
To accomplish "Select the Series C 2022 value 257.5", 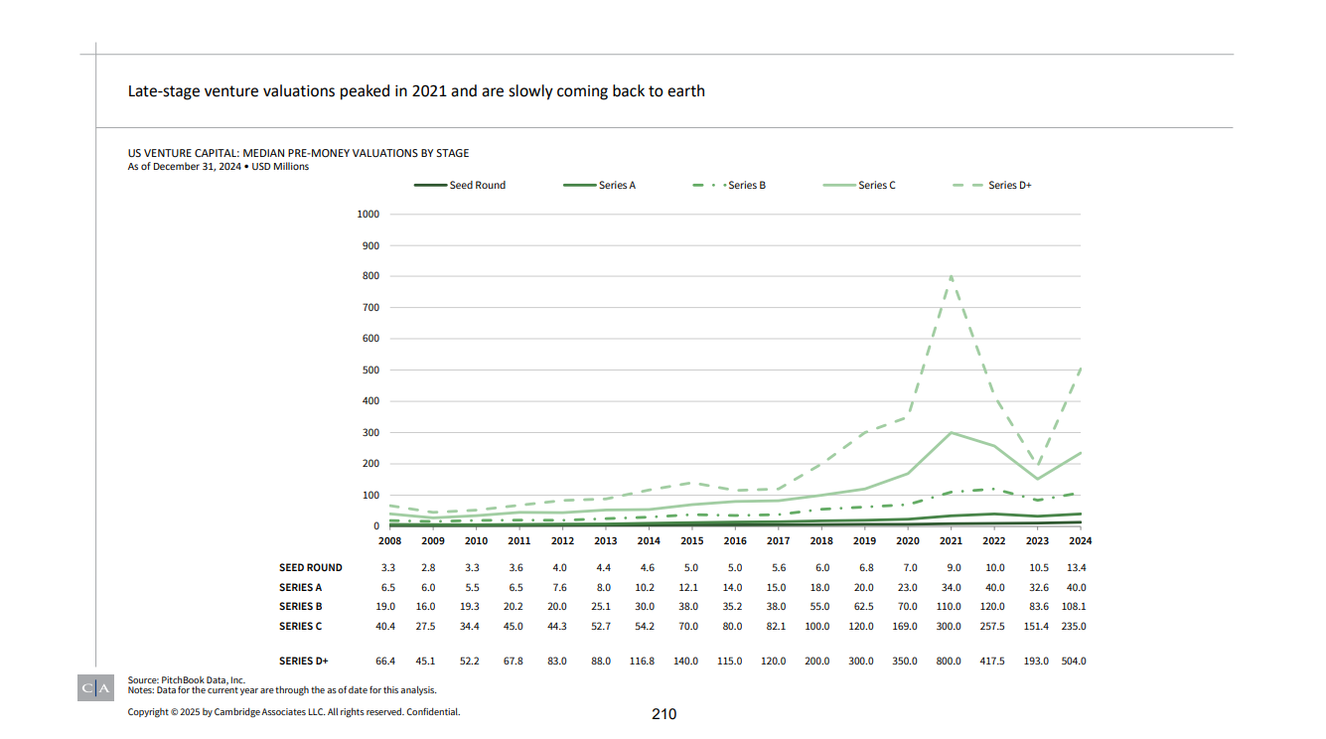I will [994, 626].
